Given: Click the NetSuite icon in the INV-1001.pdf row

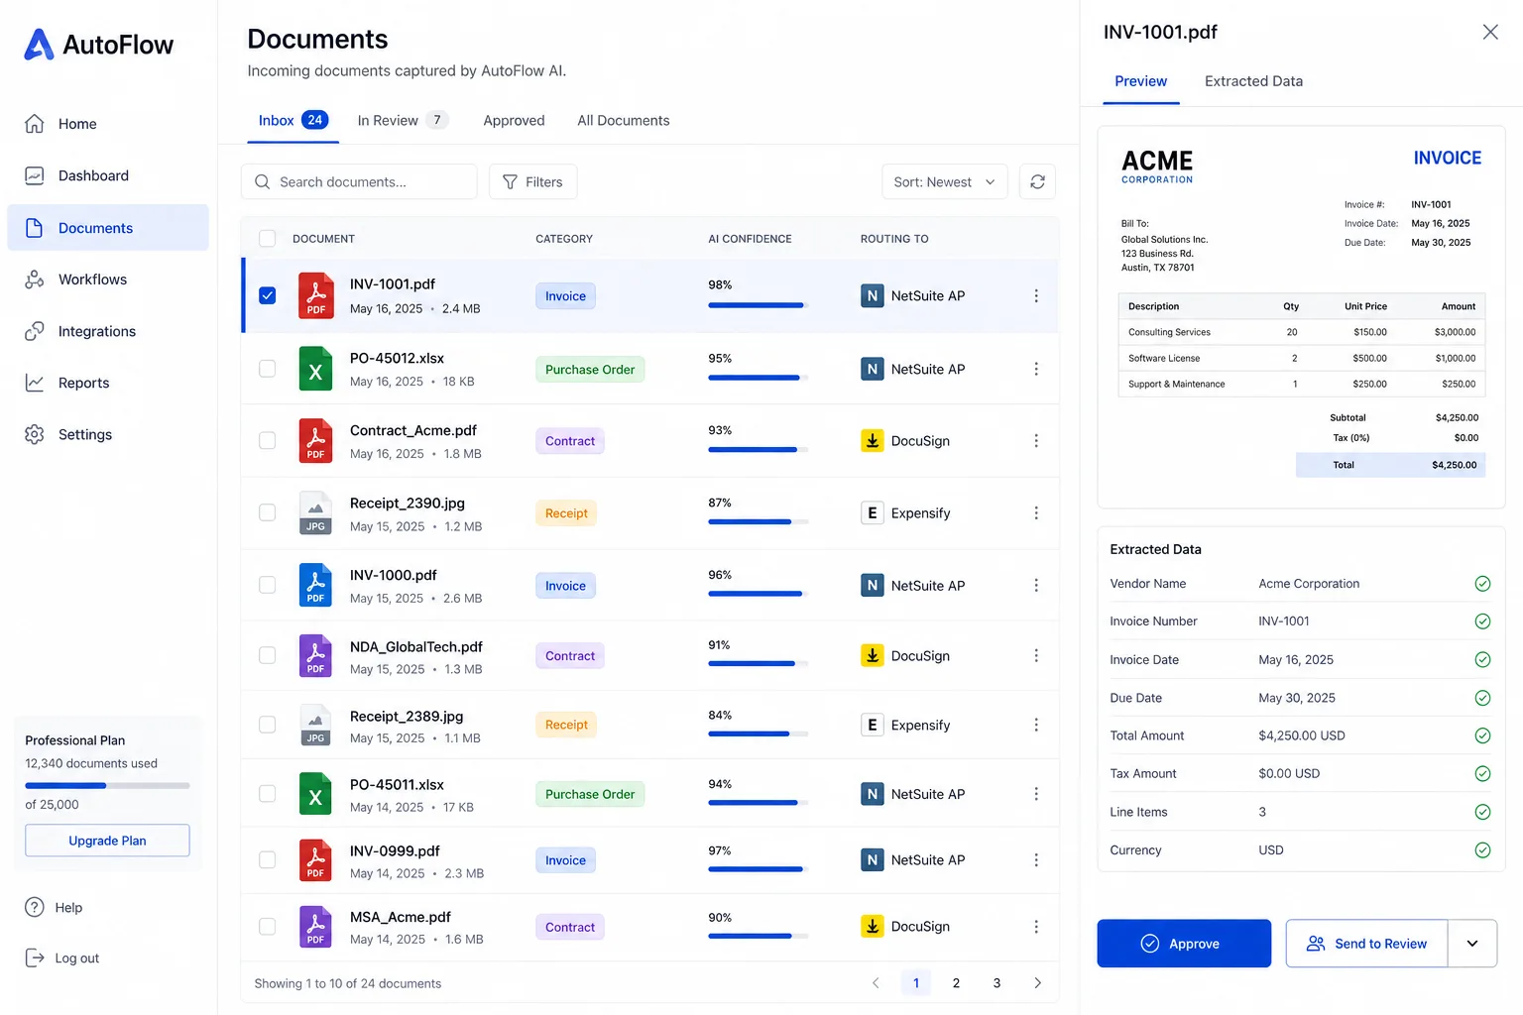Looking at the screenshot, I should 873,295.
